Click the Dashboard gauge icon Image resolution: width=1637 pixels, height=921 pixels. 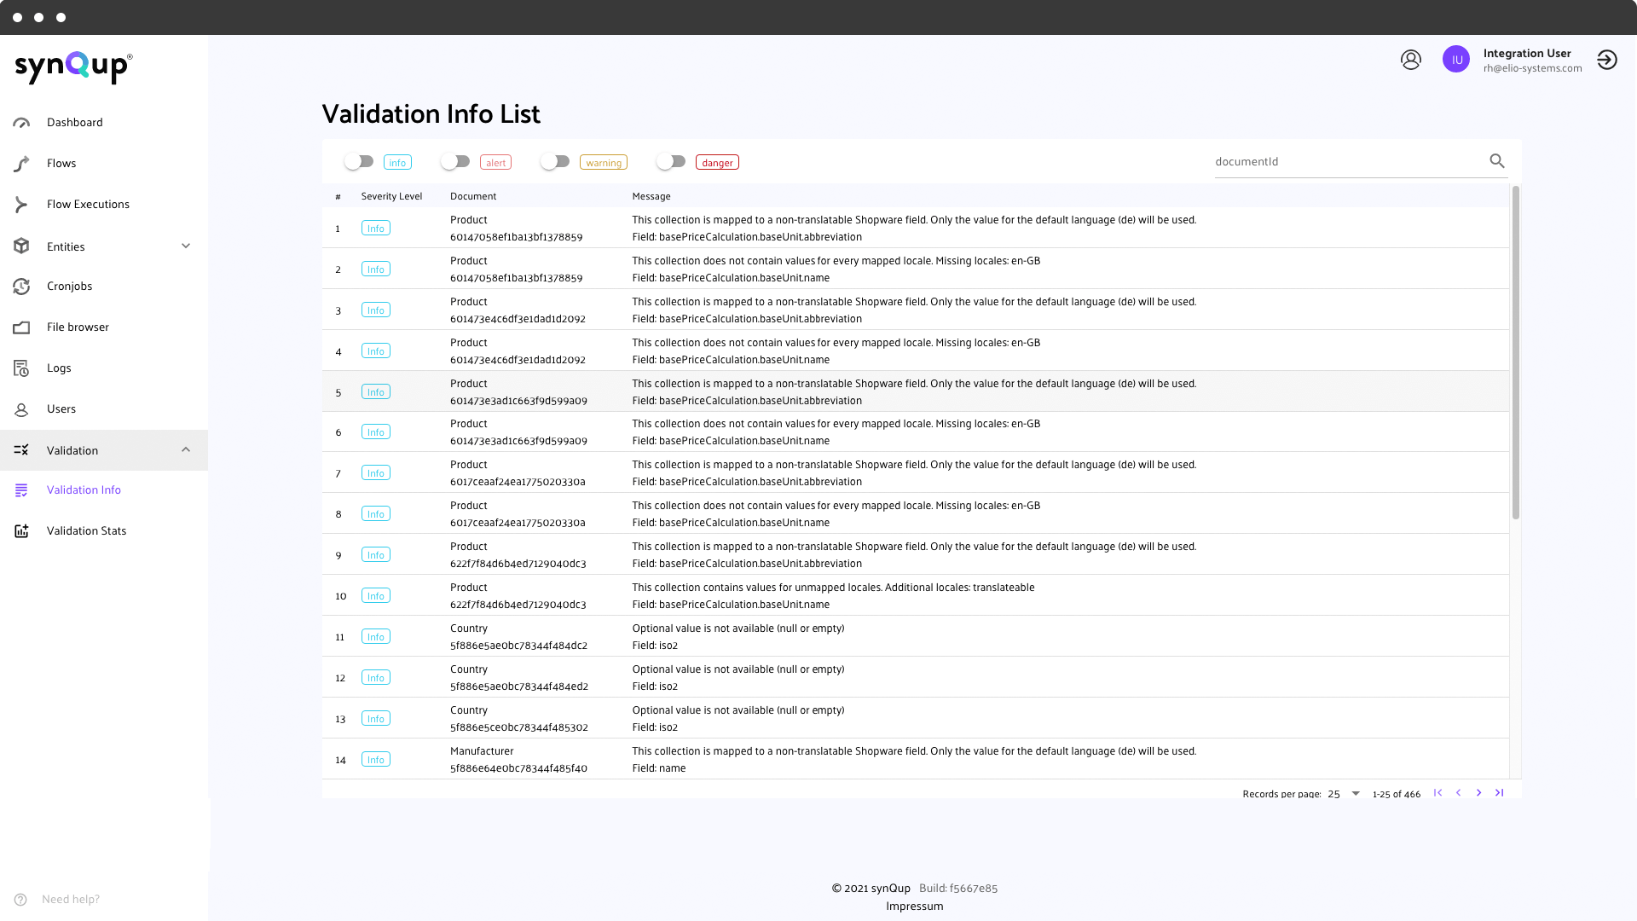22,123
